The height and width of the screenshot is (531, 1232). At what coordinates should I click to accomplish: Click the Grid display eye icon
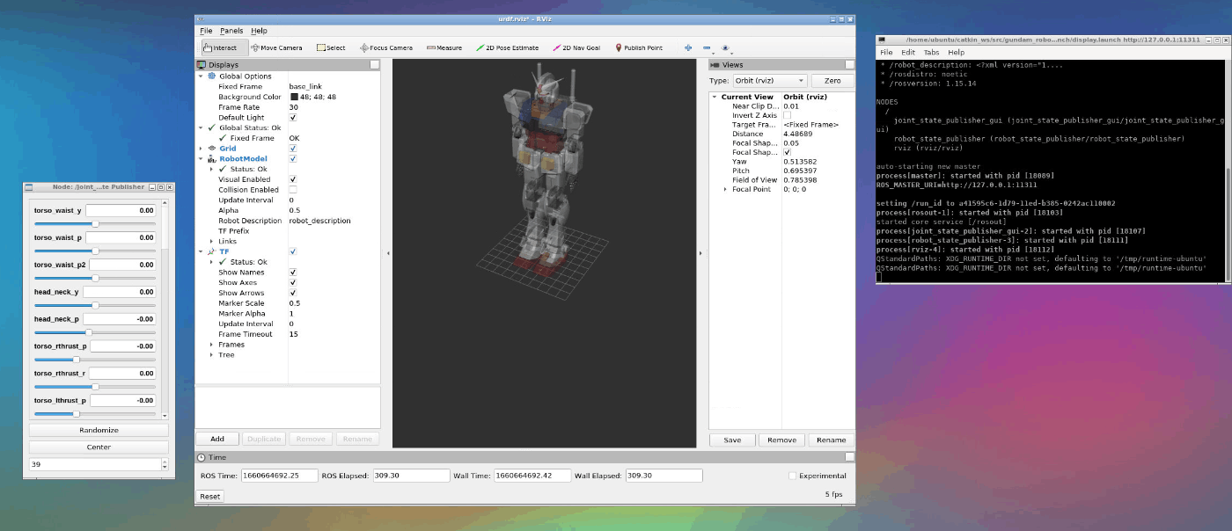pyautogui.click(x=211, y=149)
